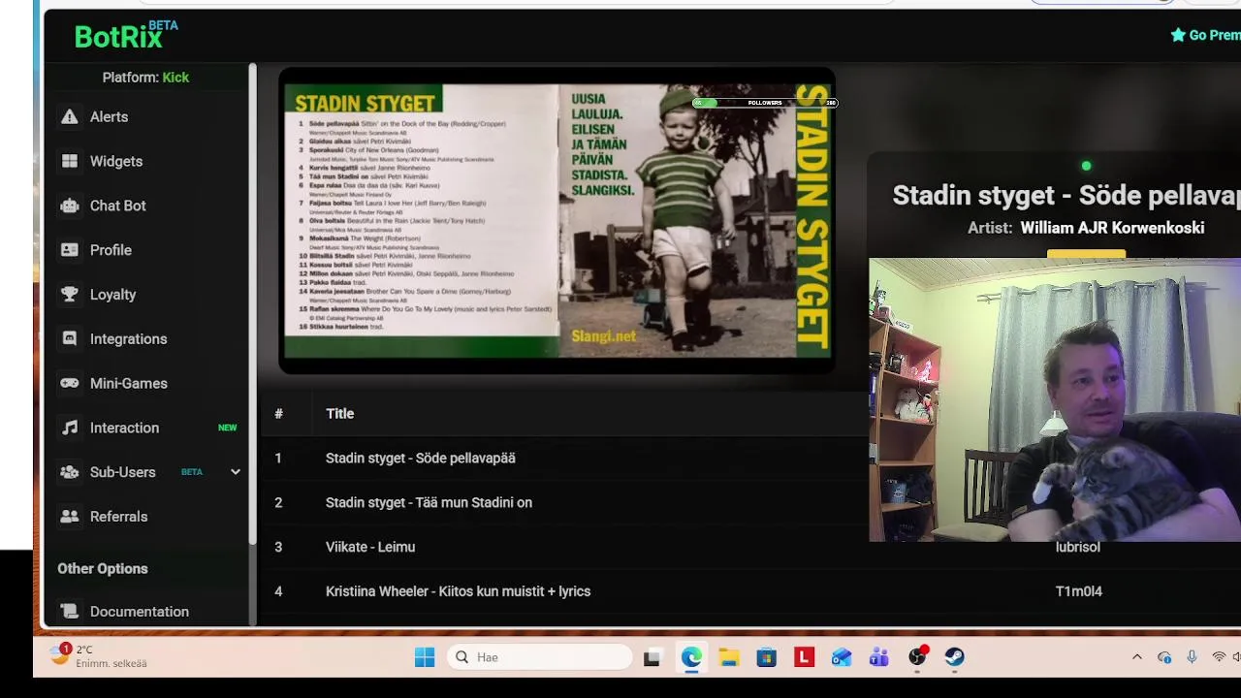The image size is (1241, 698).
Task: Click the Sub-Users people icon
Action: tap(69, 472)
